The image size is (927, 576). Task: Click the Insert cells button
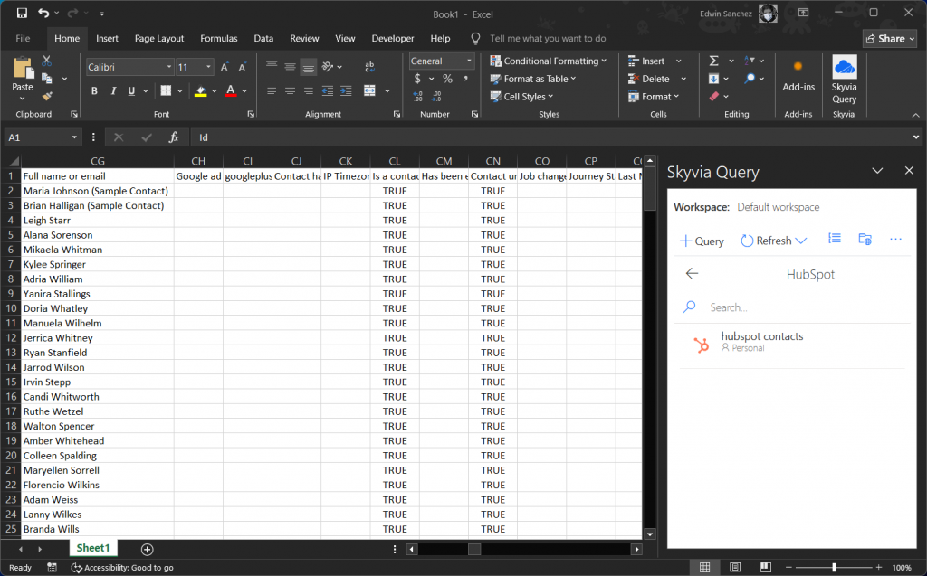coord(646,61)
